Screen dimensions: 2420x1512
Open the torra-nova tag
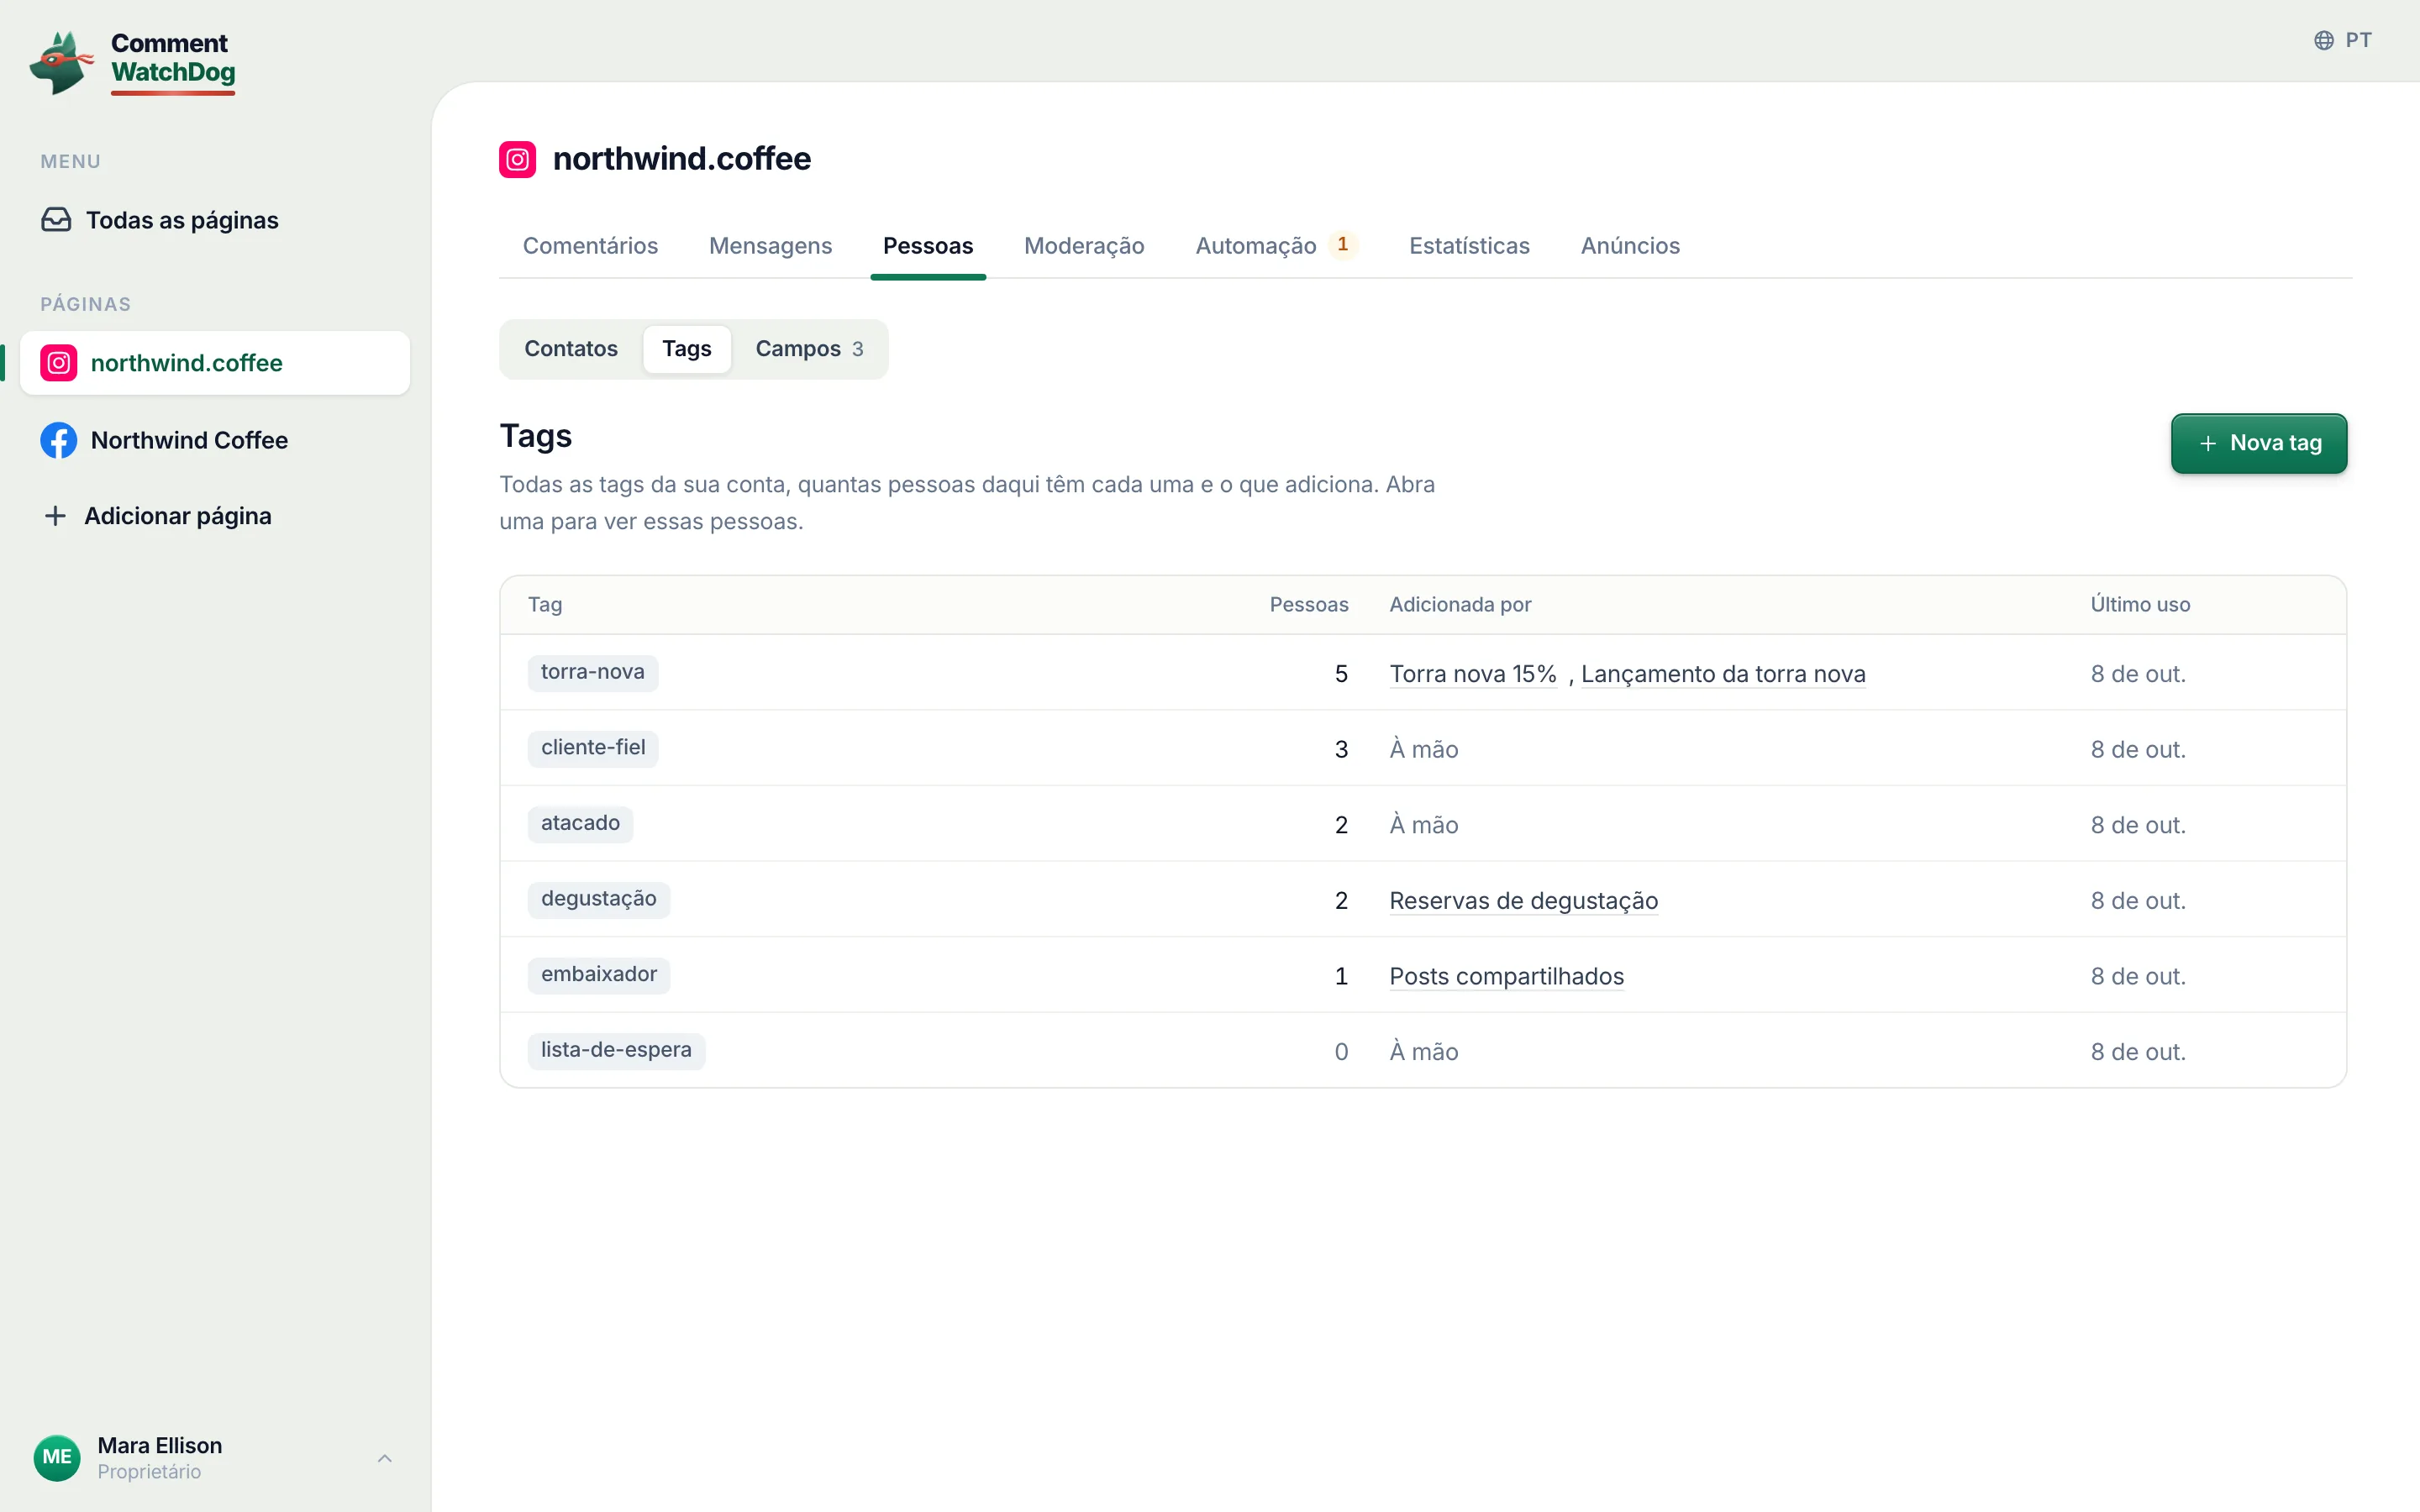593,672
